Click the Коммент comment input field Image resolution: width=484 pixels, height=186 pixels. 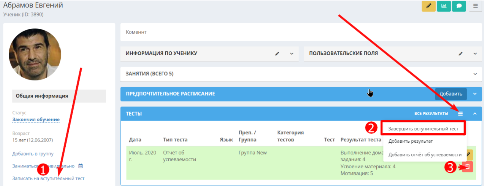(x=301, y=32)
